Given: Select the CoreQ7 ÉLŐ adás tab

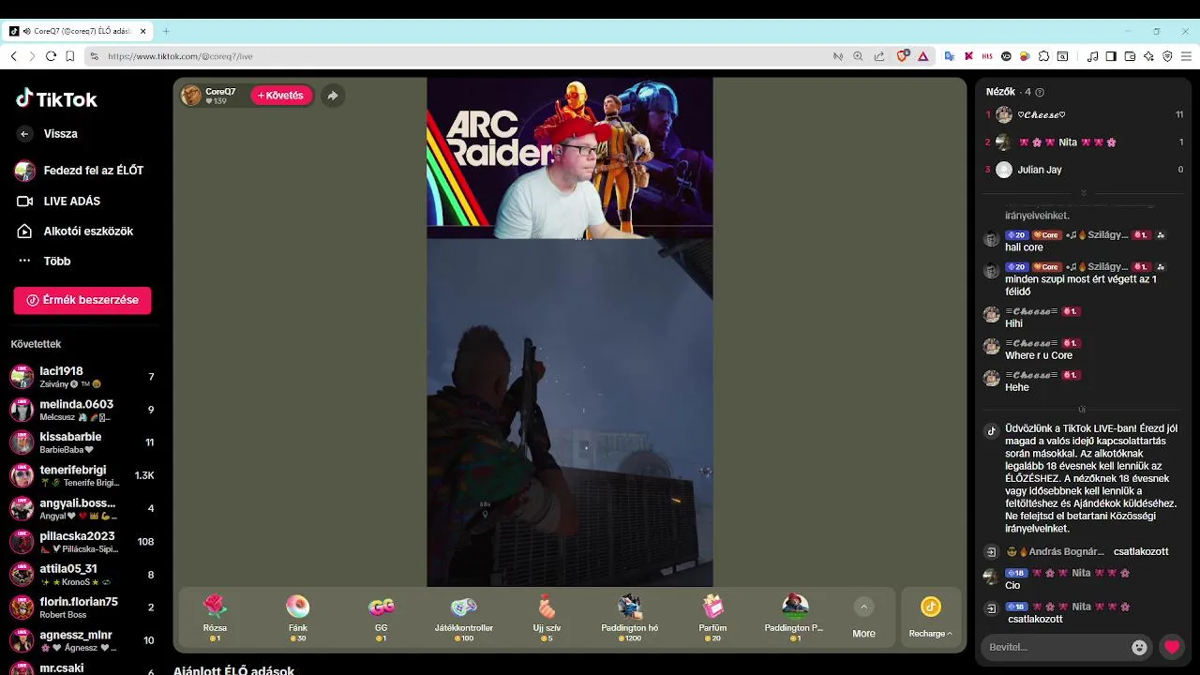Looking at the screenshot, I should (x=79, y=31).
